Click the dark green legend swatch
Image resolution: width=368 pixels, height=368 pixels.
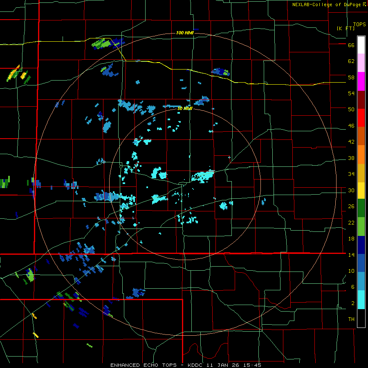click(361, 208)
